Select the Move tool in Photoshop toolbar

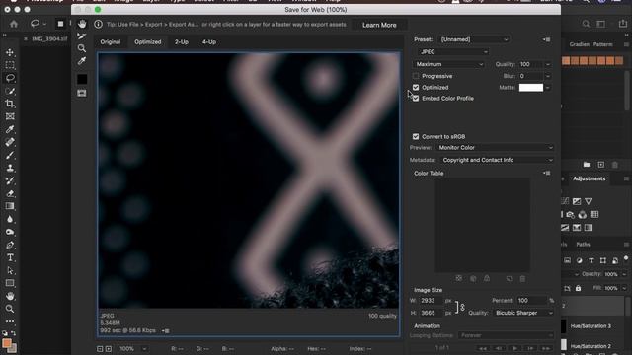pos(10,52)
